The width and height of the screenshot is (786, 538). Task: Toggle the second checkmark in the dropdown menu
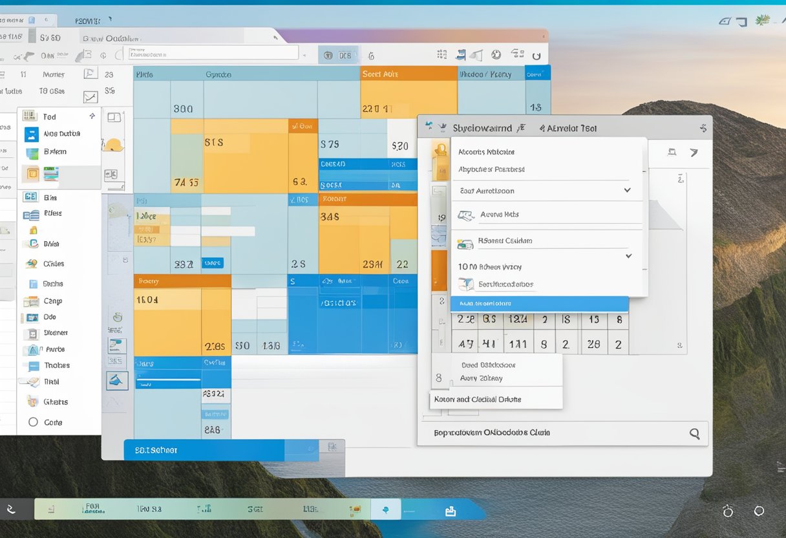coord(628,256)
